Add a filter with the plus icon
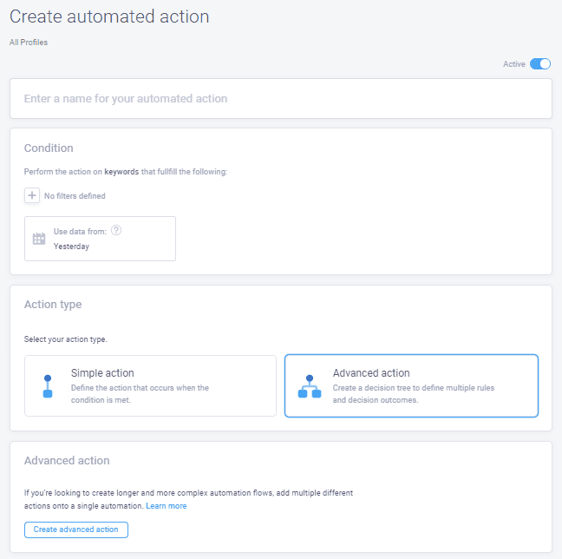The image size is (562, 559). pyautogui.click(x=32, y=195)
